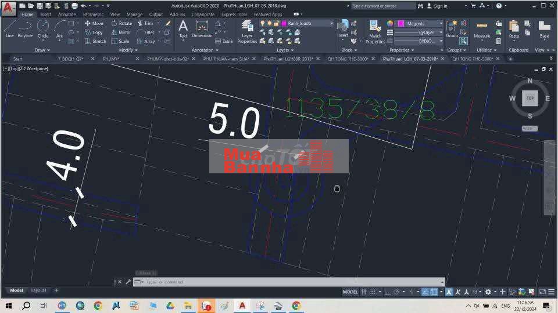Click the magenta layer color swatch
This screenshot has height=313, width=558.
click(284, 24)
